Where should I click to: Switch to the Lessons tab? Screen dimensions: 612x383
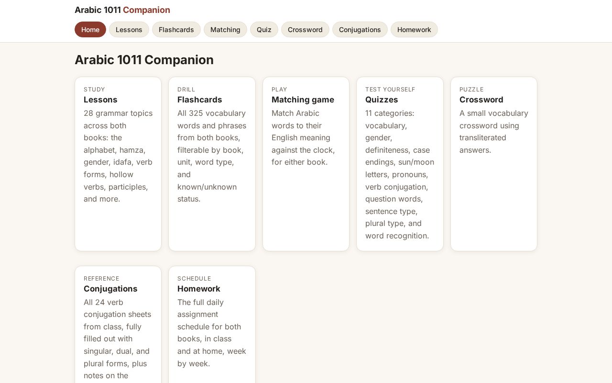click(129, 30)
